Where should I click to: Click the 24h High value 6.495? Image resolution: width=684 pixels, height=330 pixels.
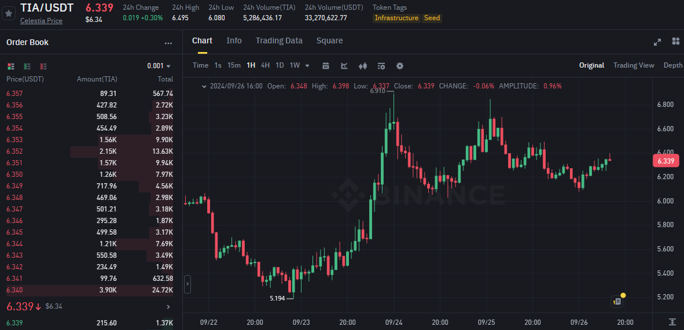(x=180, y=18)
